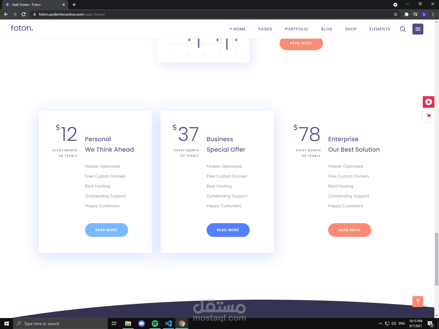Click READ MORE on Enterprise plan

click(350, 230)
